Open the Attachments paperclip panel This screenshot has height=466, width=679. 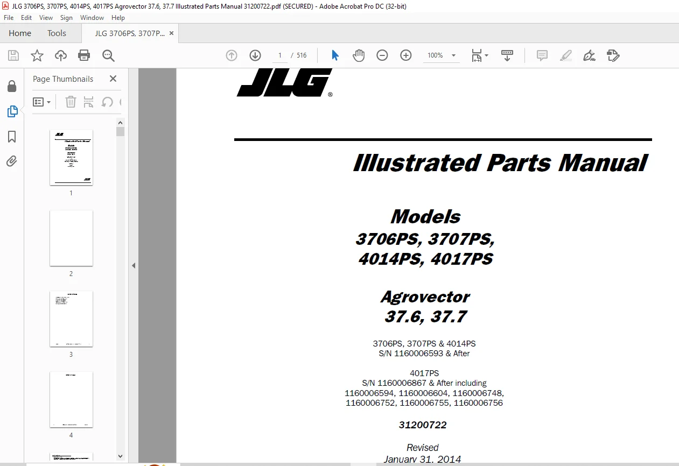[12, 161]
